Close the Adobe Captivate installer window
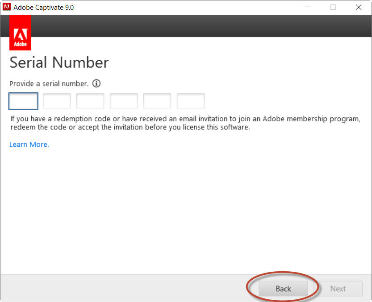Image resolution: width=372 pixels, height=302 pixels. coord(359,8)
